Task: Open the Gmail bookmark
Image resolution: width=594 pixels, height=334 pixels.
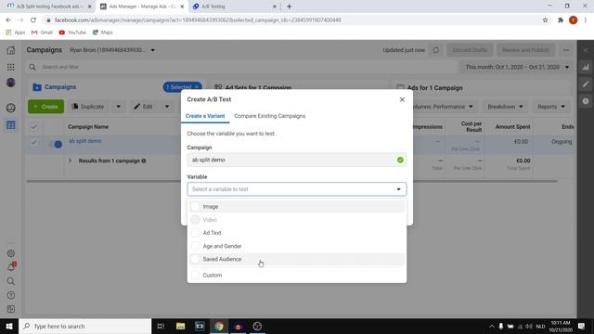Action: [42, 32]
